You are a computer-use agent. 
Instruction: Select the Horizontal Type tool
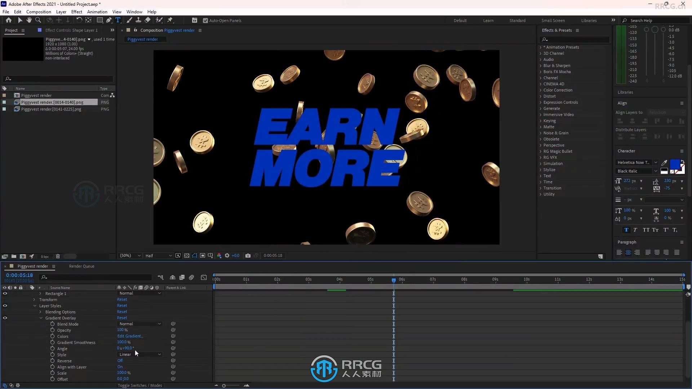click(x=118, y=20)
